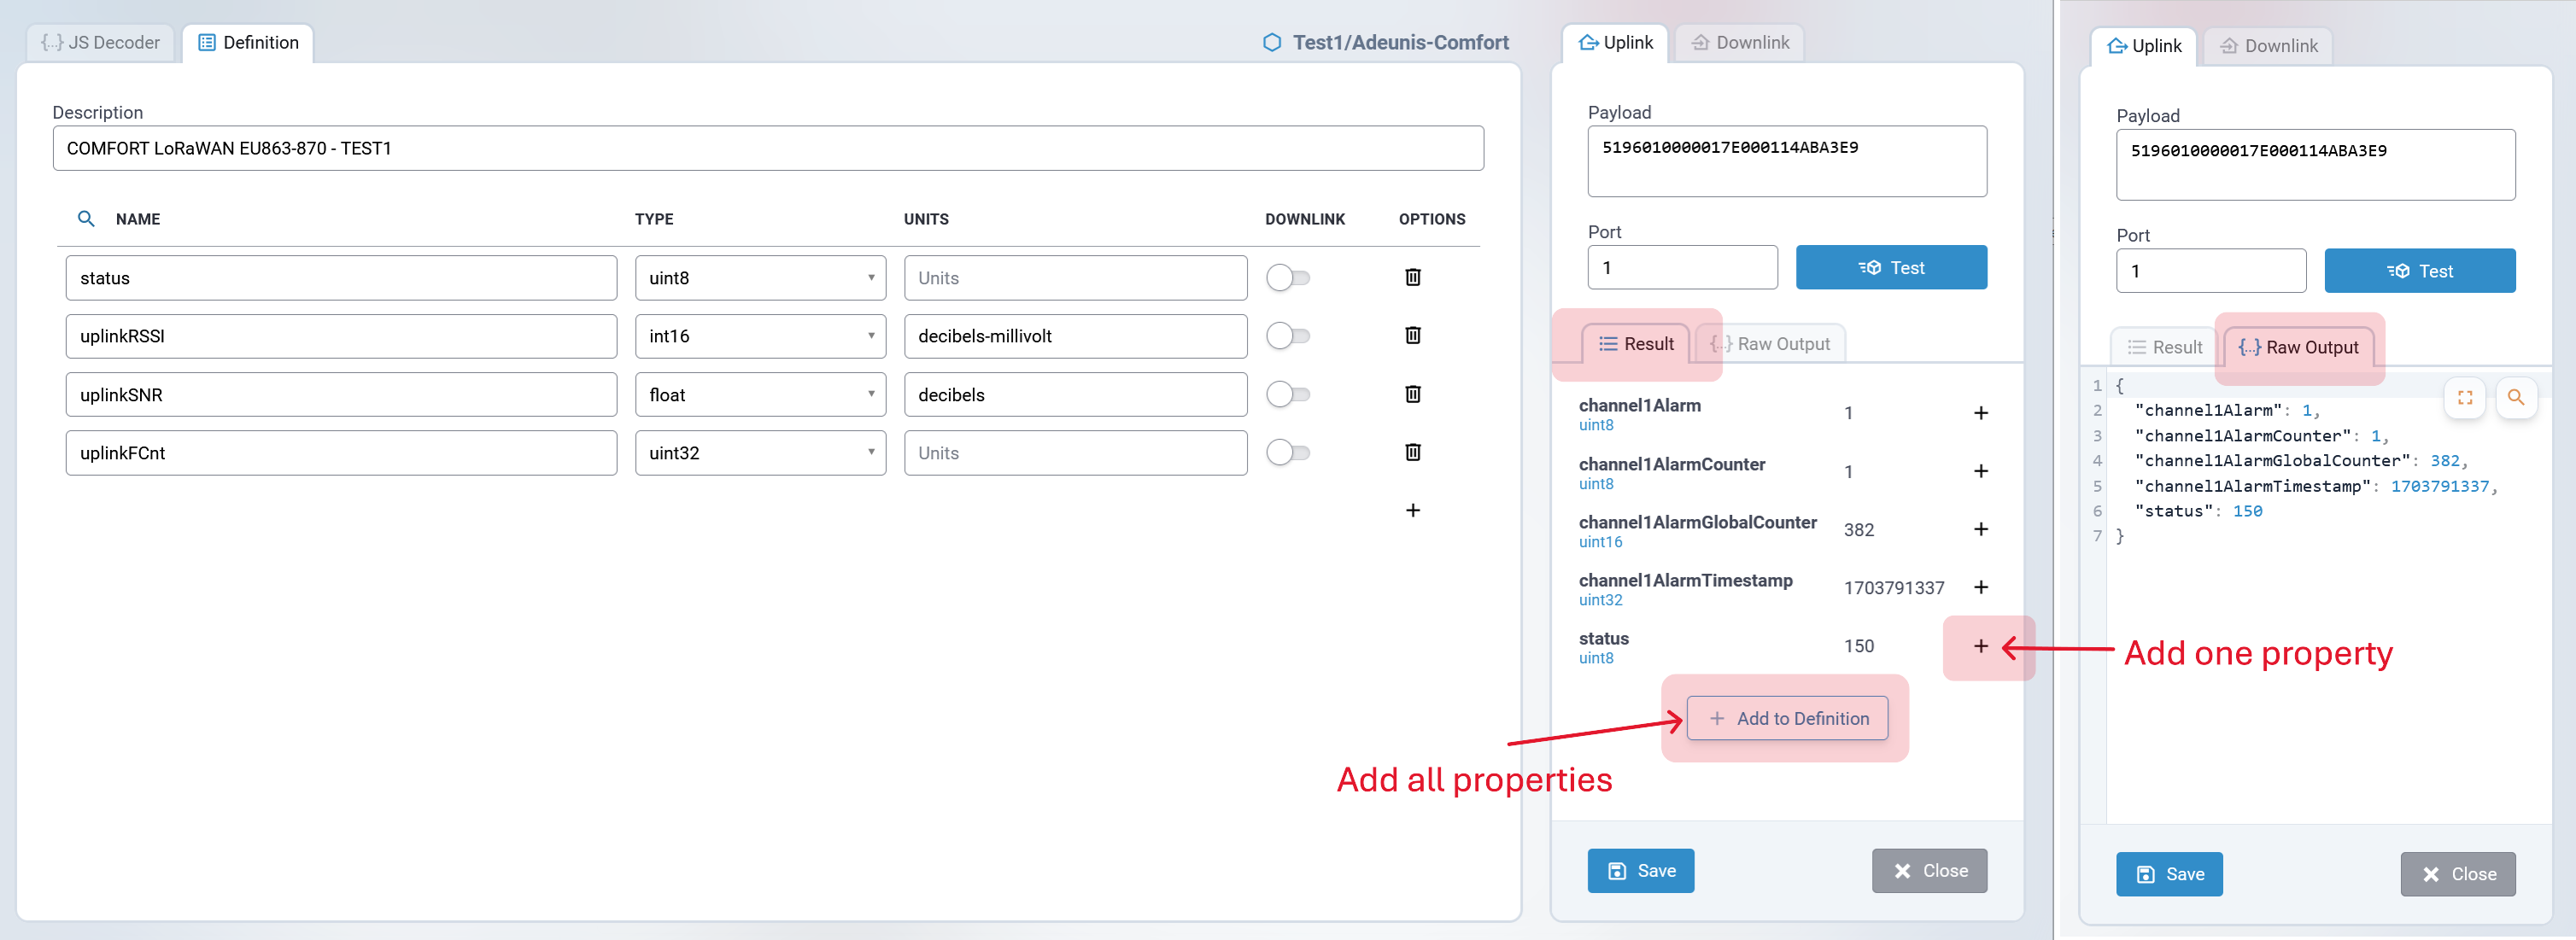Switch to the highlighted Raw Output tab
The image size is (2576, 940).
[x=2298, y=347]
